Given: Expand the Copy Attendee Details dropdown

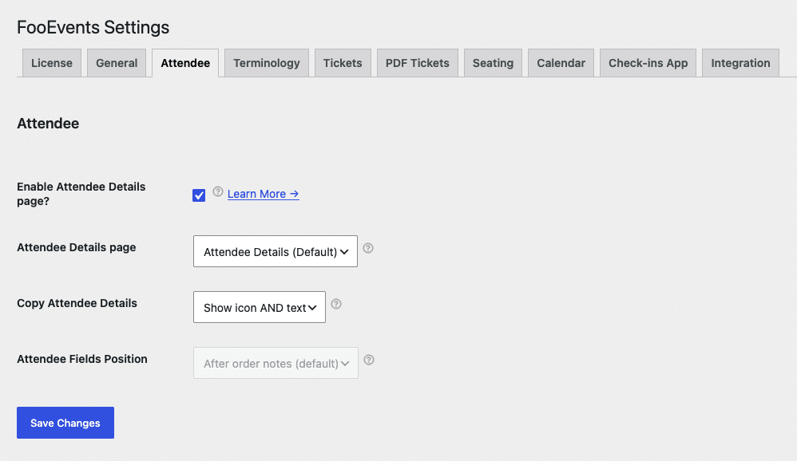Looking at the screenshot, I should click(x=260, y=307).
